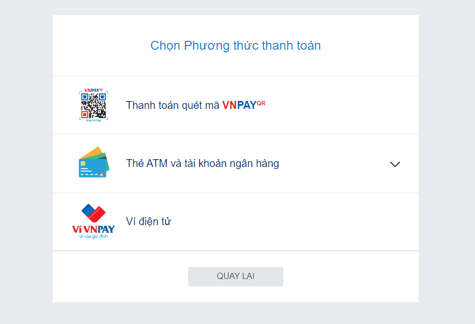Screen dimensions: 475x324
Task: Click the red-blue VNPAY QR wordmark
Action: point(244,105)
